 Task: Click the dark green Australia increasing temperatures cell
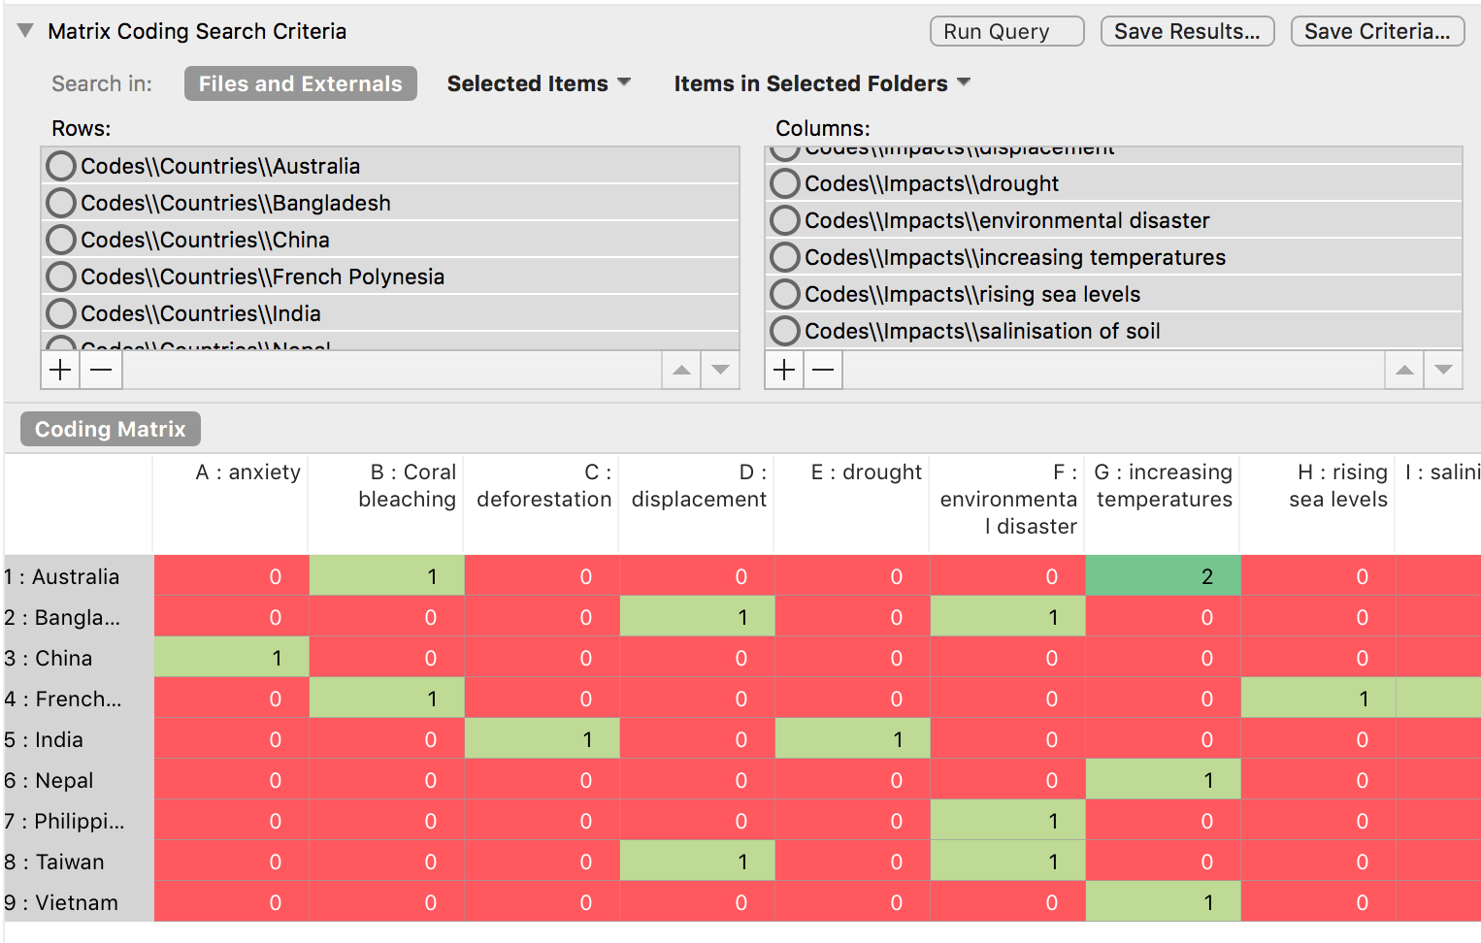click(x=1163, y=576)
